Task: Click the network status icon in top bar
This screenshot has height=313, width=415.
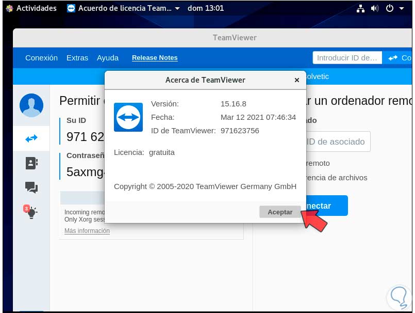Action: pyautogui.click(x=360, y=8)
